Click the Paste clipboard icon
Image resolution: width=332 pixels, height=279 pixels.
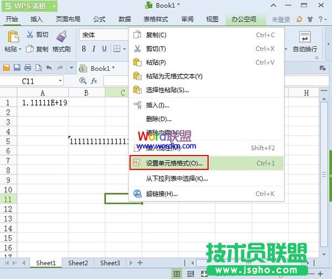[x=13, y=37]
